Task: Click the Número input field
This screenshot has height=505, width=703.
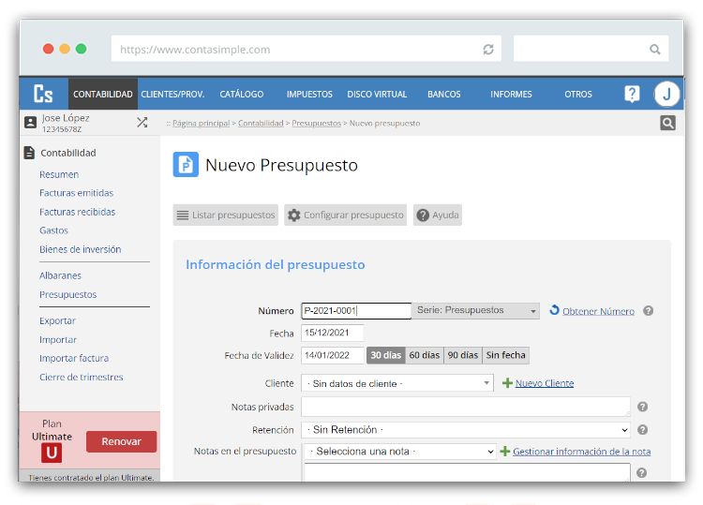Action: pos(356,310)
